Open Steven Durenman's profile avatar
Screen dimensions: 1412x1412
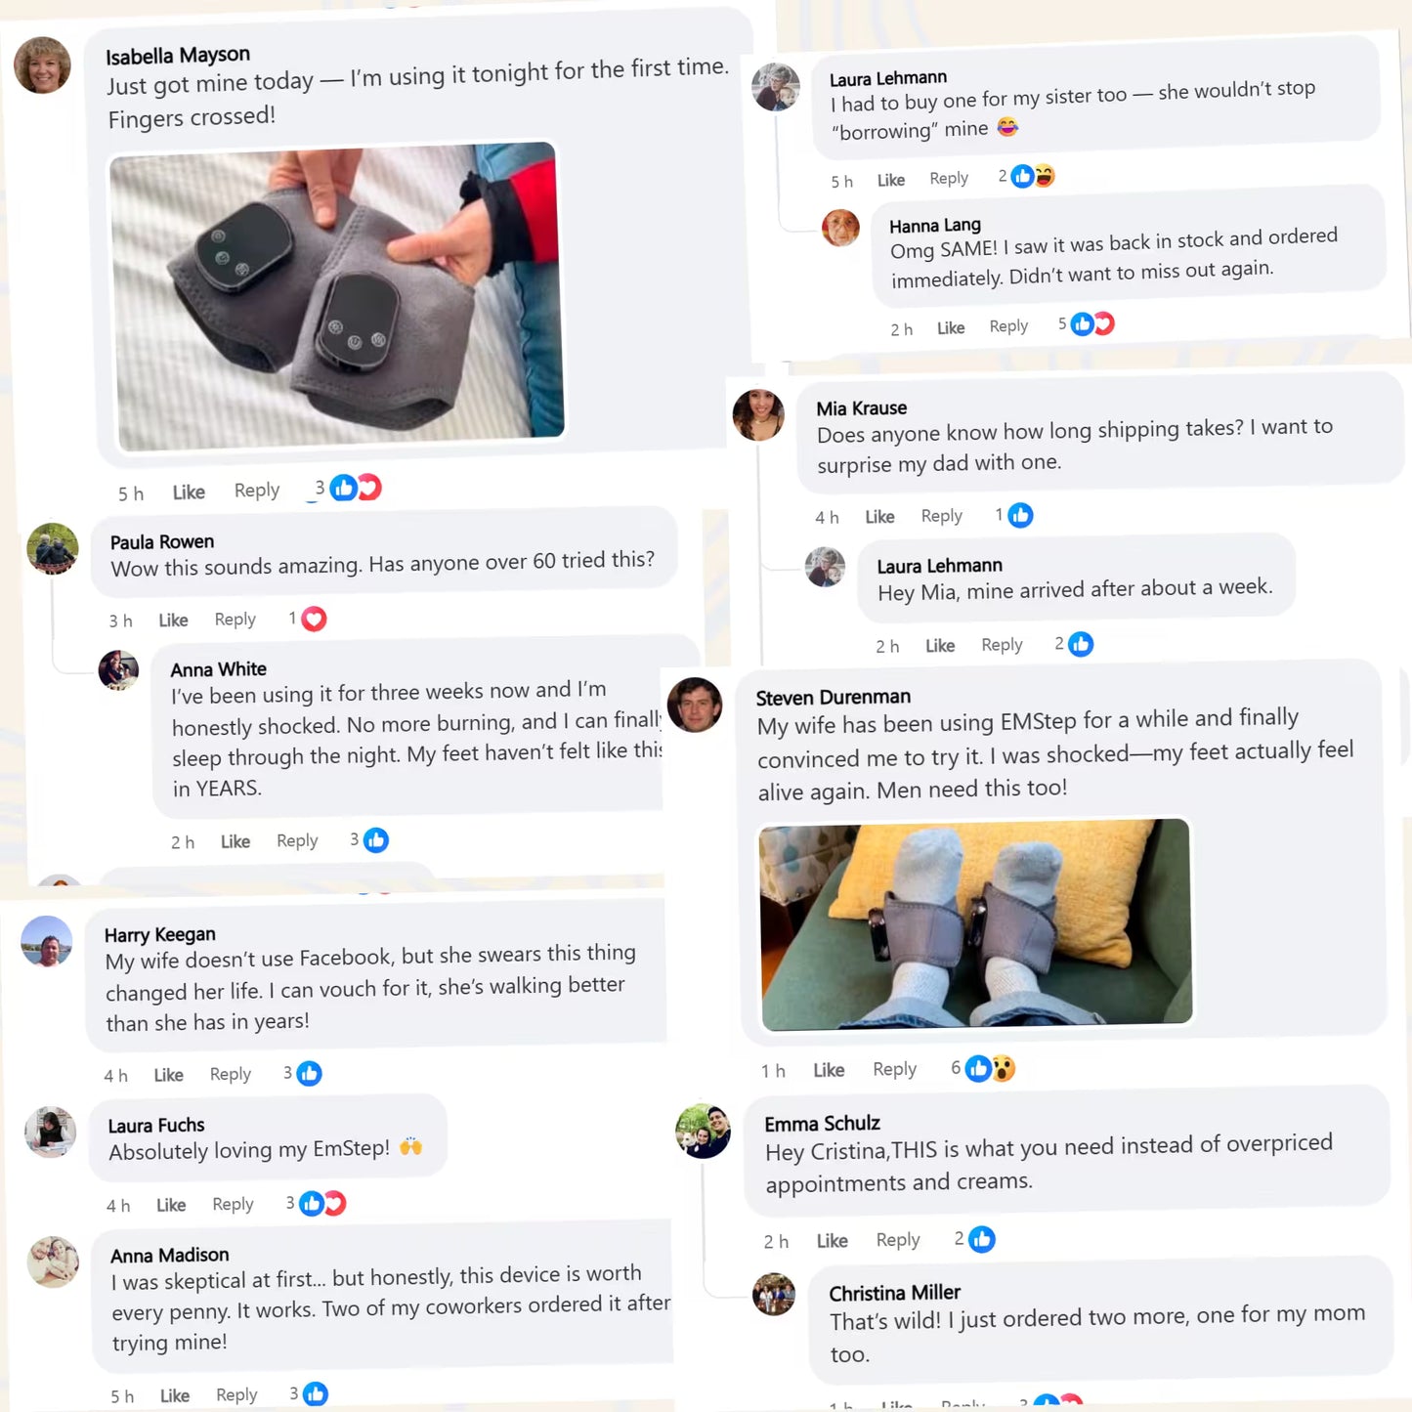tap(695, 705)
